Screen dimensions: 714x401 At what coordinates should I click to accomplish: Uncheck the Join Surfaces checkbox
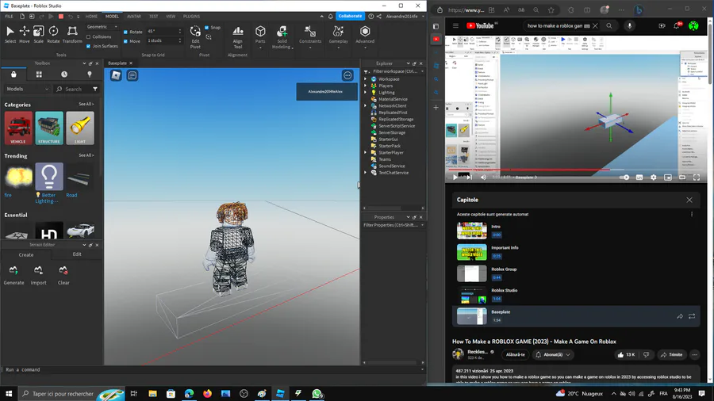coord(89,46)
